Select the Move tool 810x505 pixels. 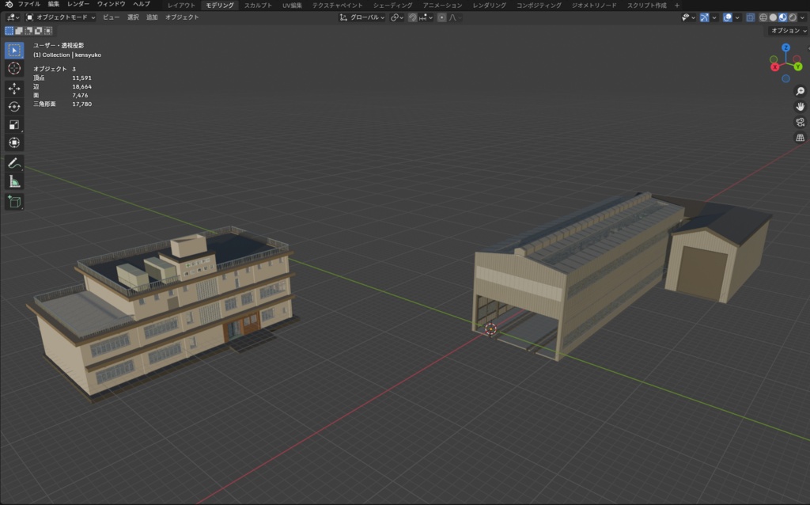click(x=14, y=89)
